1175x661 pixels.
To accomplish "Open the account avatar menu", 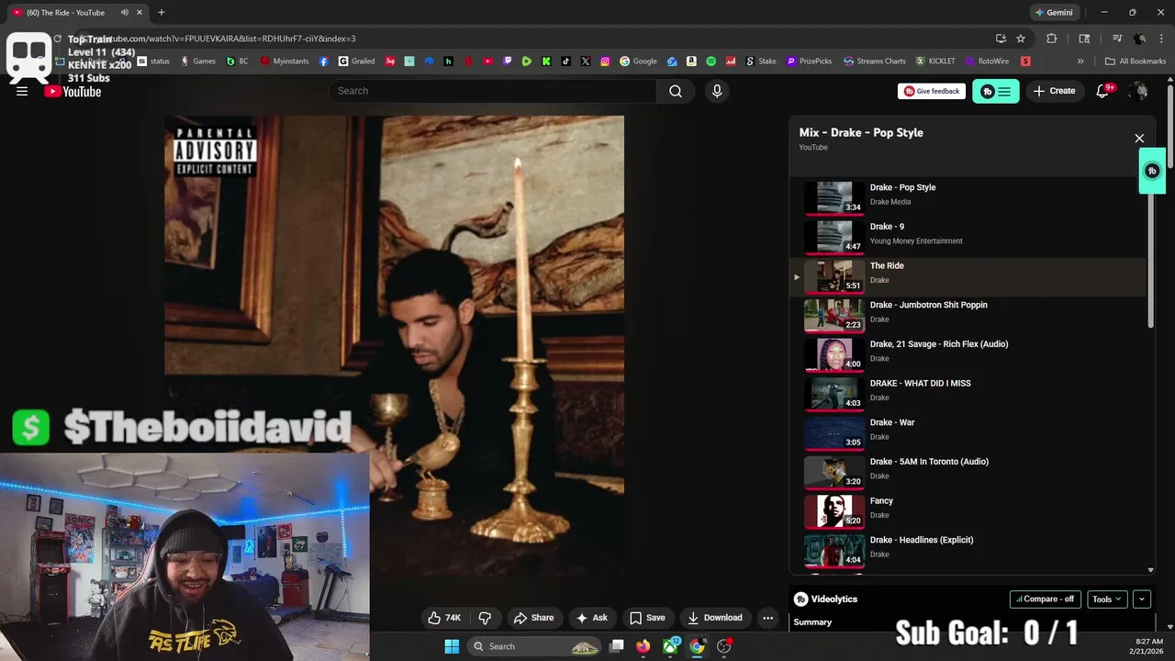I will (x=1139, y=91).
